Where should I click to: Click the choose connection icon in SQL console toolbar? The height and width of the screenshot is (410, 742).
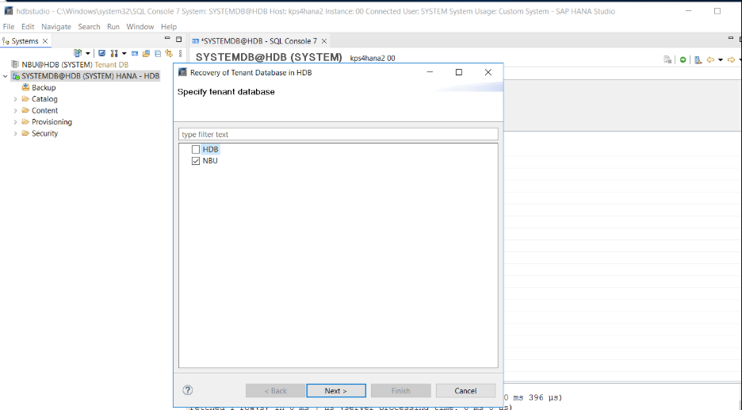pyautogui.click(x=698, y=59)
